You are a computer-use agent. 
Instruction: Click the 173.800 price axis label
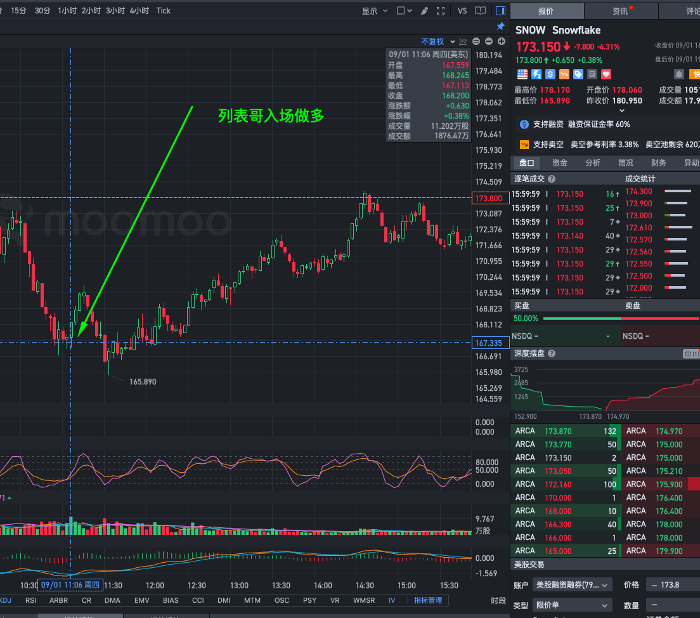[490, 199]
